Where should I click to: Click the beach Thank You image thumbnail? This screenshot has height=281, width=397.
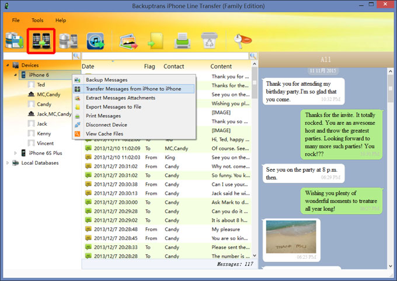[x=291, y=237]
